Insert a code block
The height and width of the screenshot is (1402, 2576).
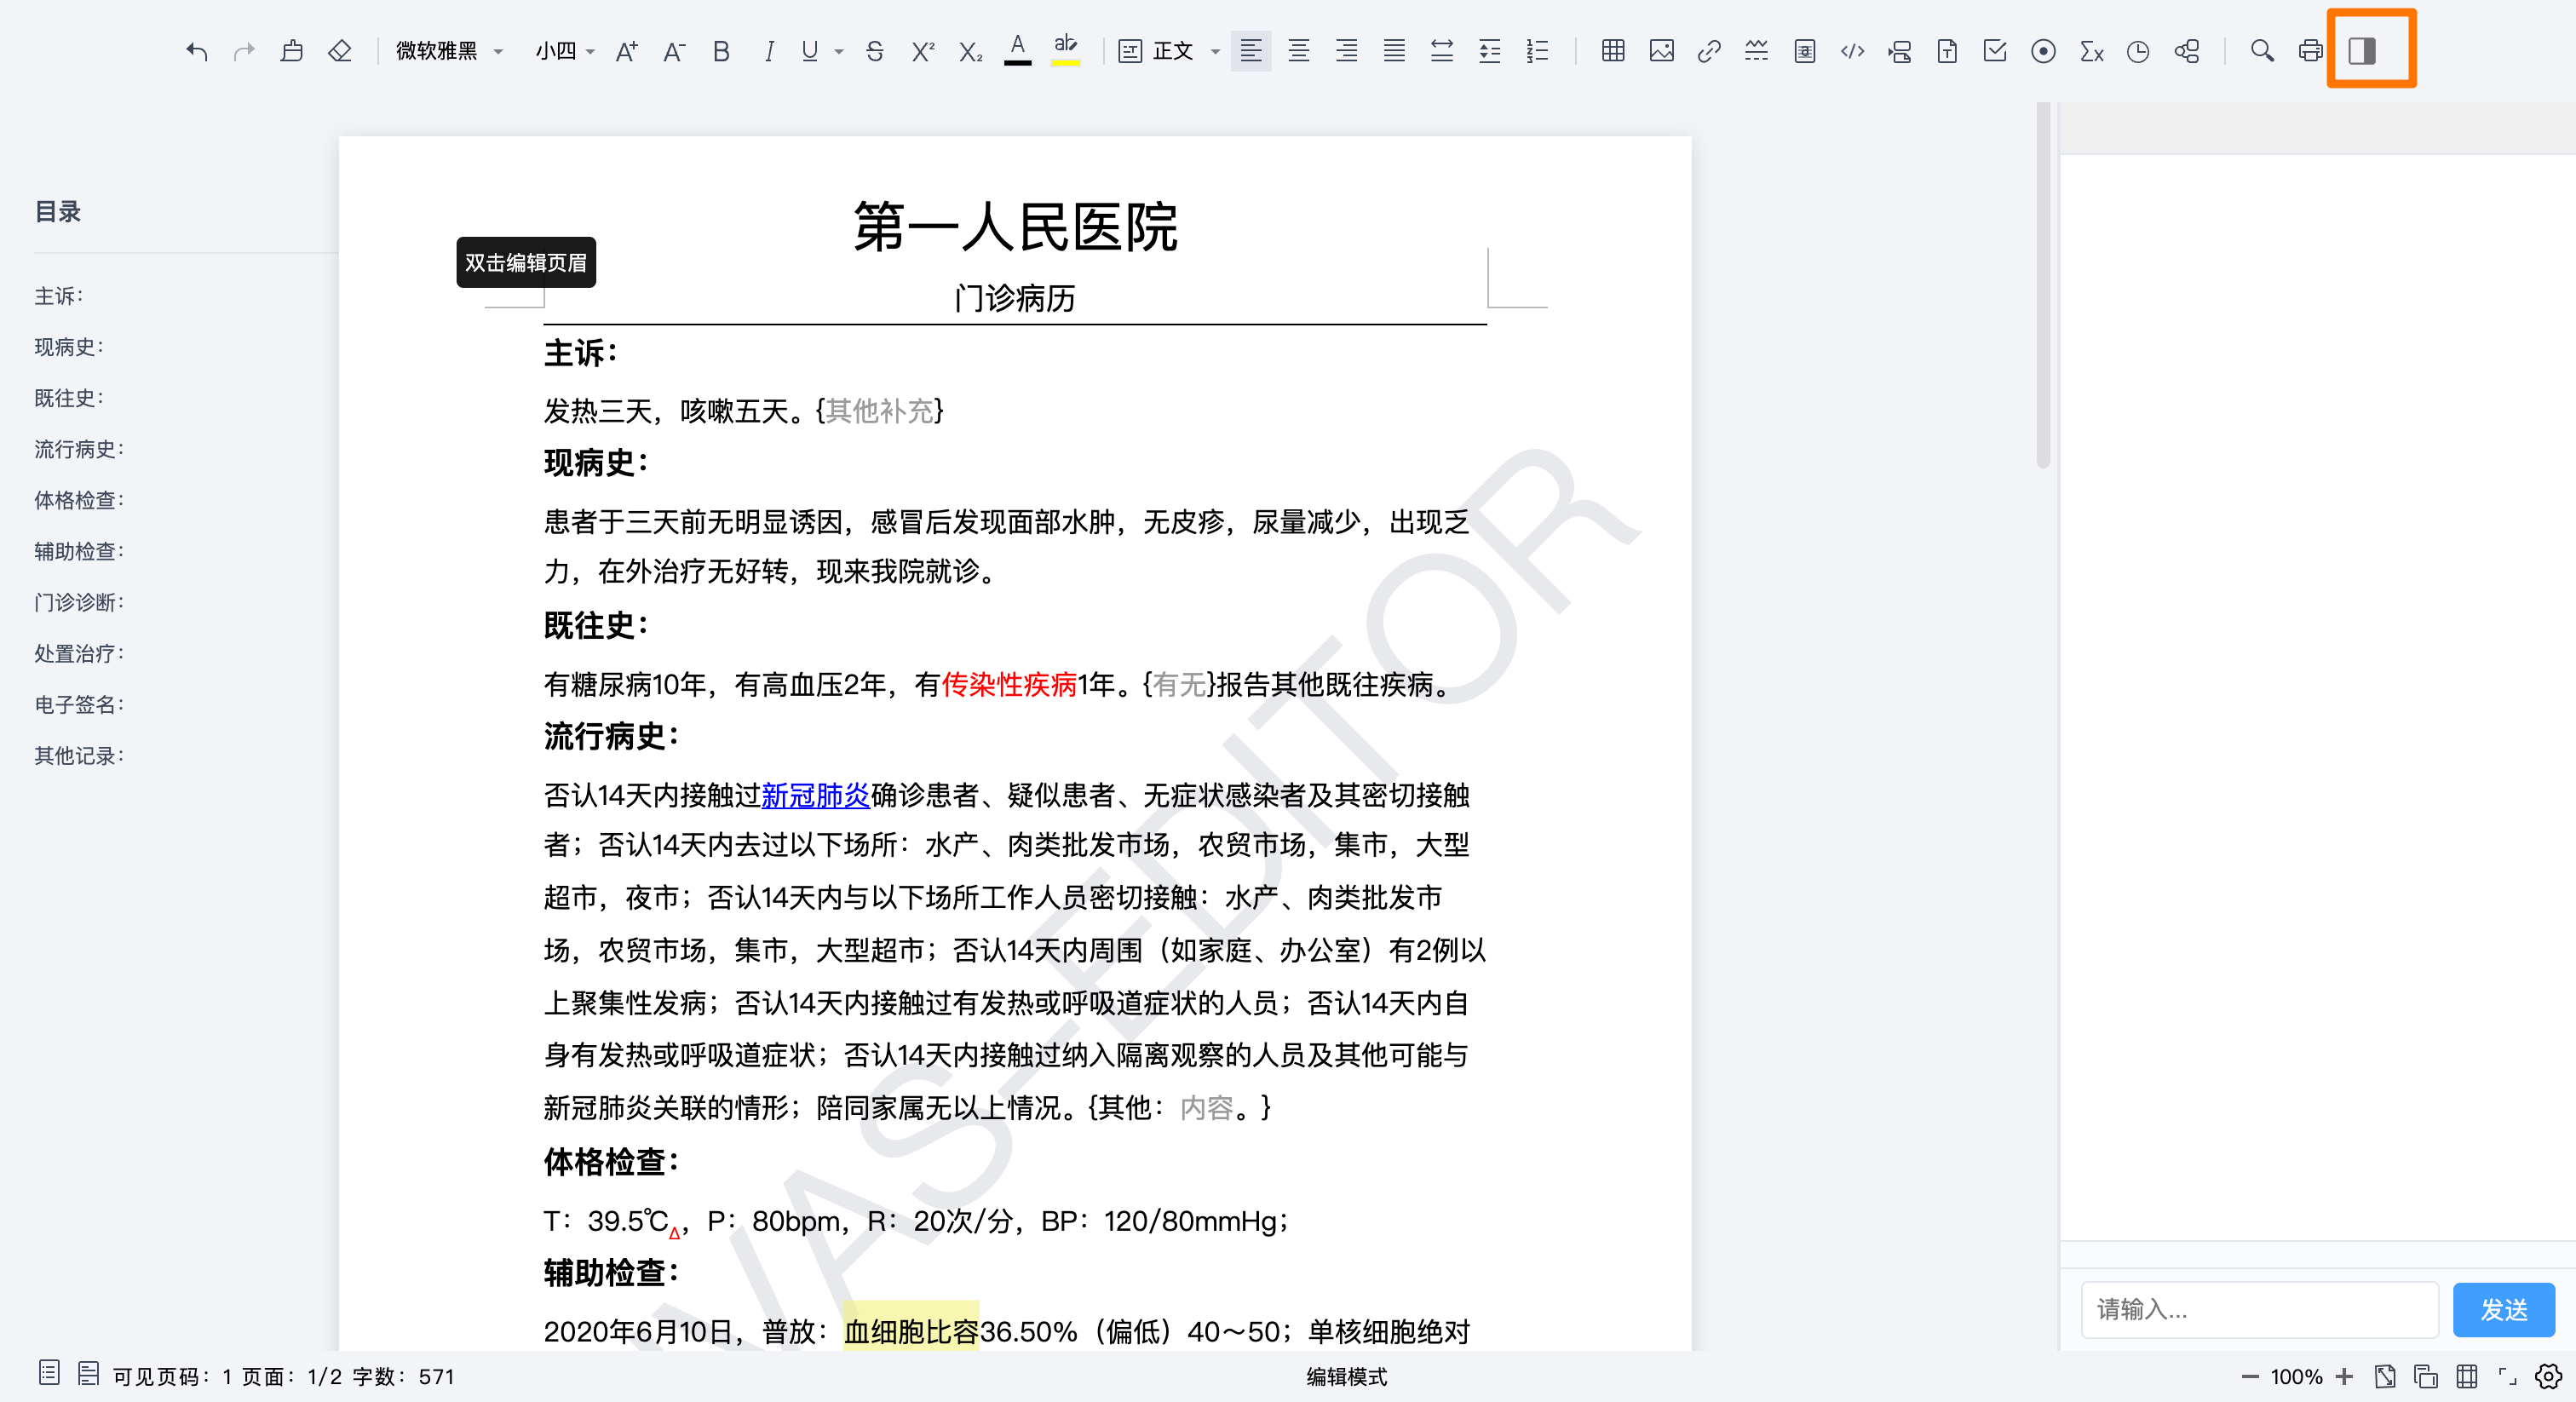click(x=1852, y=51)
